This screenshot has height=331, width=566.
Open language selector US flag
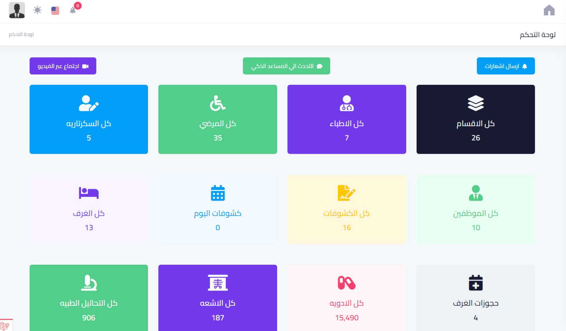(55, 11)
